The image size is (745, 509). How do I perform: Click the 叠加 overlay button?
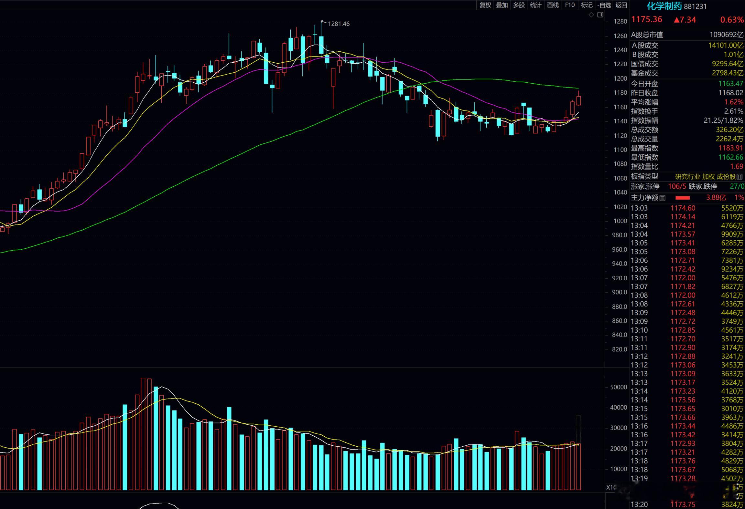point(502,5)
